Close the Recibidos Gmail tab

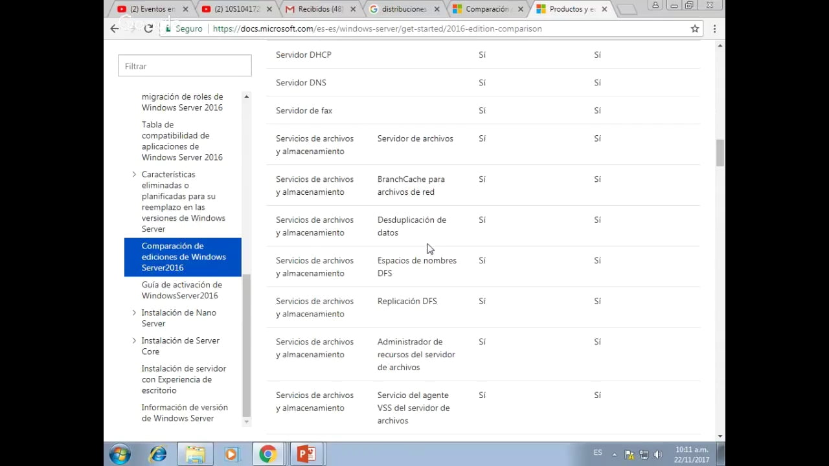pos(353,9)
